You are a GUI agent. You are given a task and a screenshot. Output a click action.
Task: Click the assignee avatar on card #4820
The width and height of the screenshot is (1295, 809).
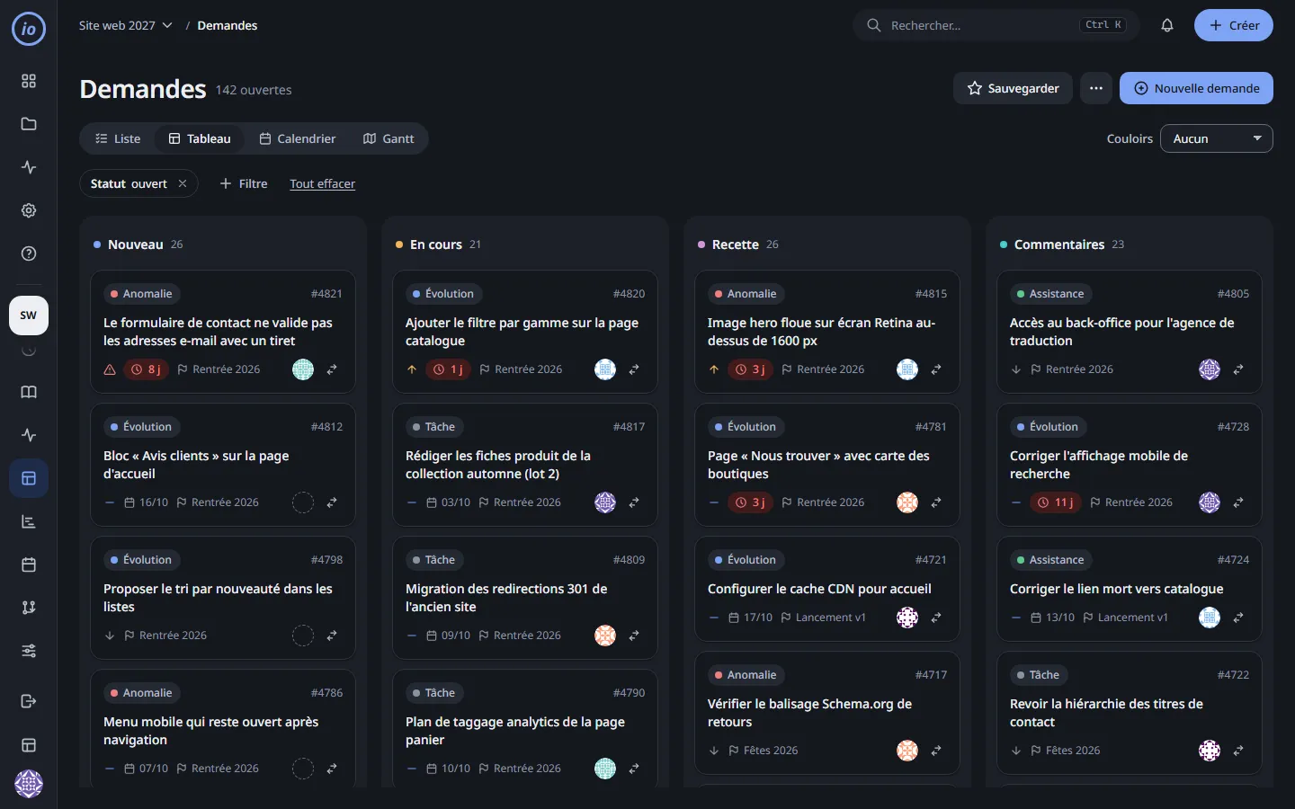[605, 369]
